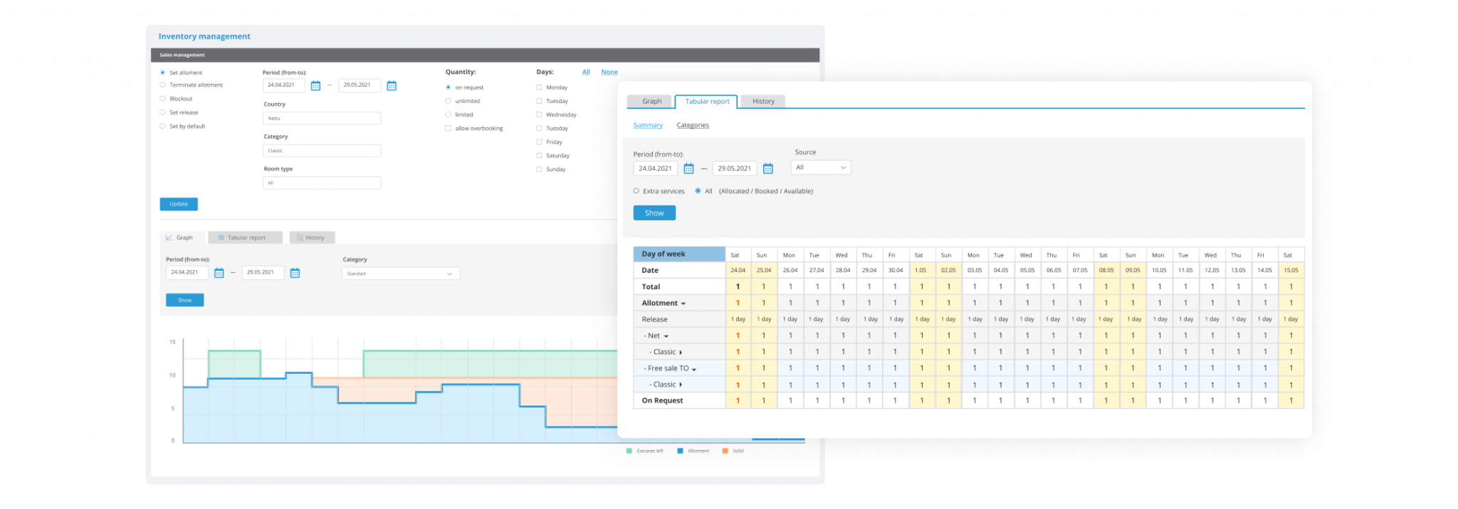Collapse the Allotment row in table
The height and width of the screenshot is (509, 1458).
pyautogui.click(x=683, y=304)
